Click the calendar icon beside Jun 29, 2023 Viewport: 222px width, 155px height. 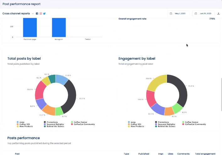(196, 14)
